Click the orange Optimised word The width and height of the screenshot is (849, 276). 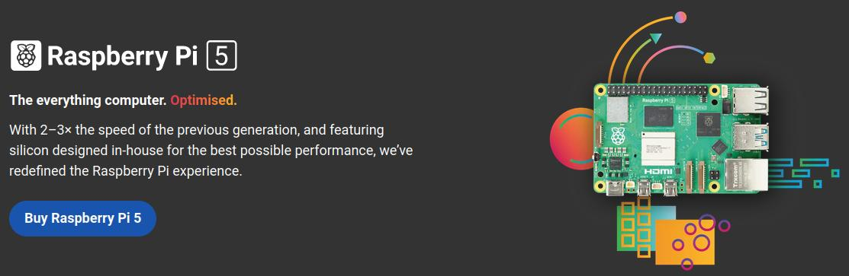pyautogui.click(x=204, y=100)
